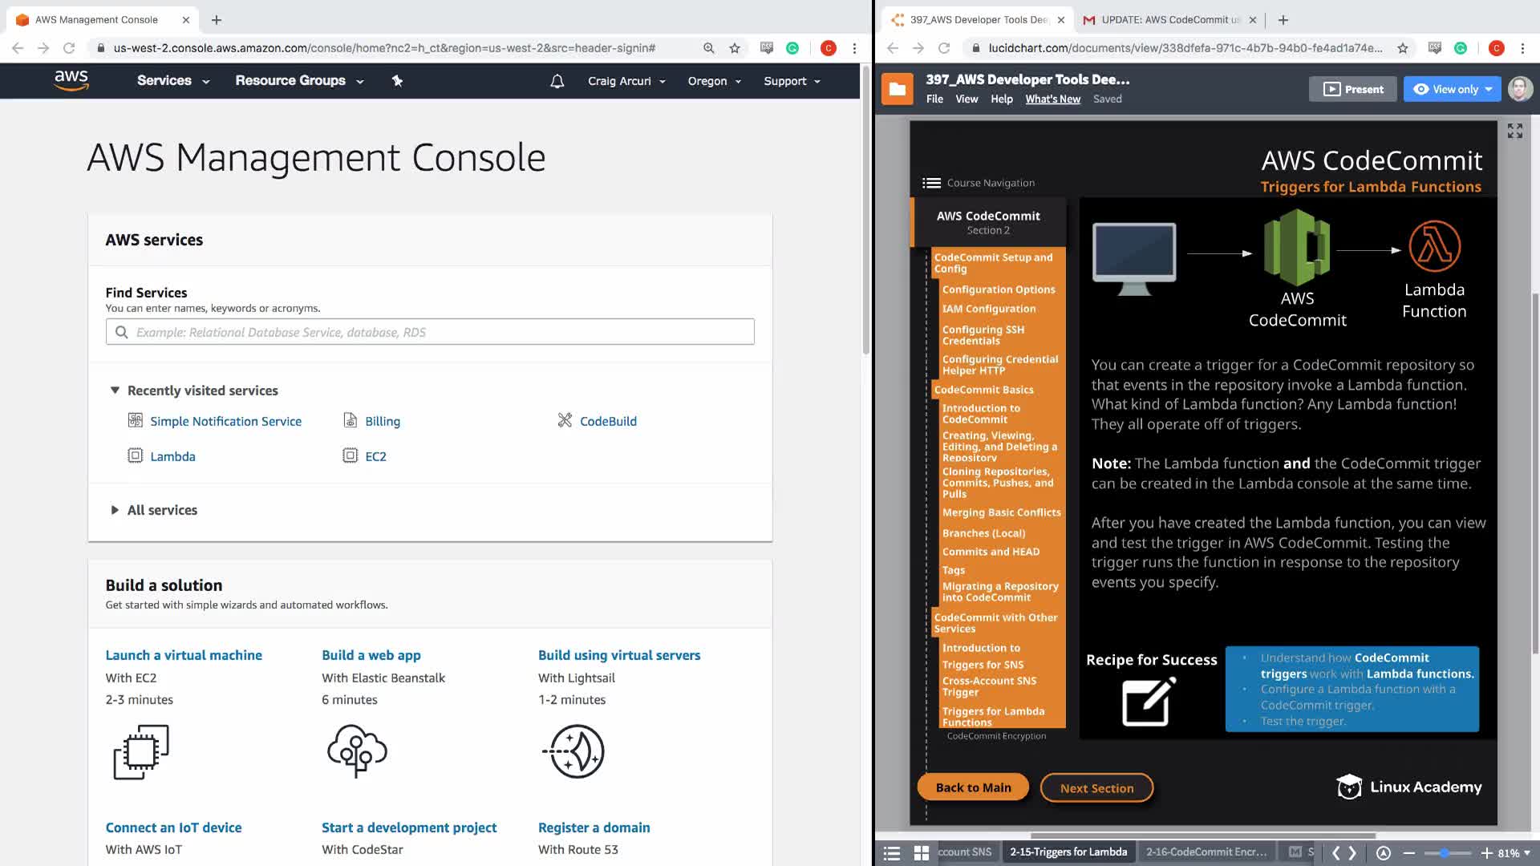
Task: Enter fullscreen with the expand arrows icon
Action: click(1514, 131)
